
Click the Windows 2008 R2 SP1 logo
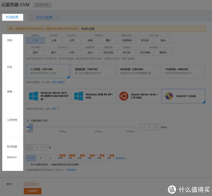79,96
